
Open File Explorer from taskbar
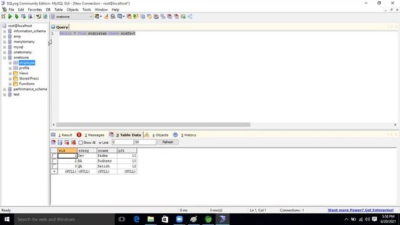[151, 219]
